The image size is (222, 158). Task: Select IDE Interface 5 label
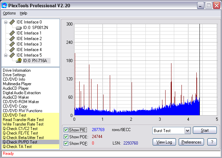click(x=29, y=55)
